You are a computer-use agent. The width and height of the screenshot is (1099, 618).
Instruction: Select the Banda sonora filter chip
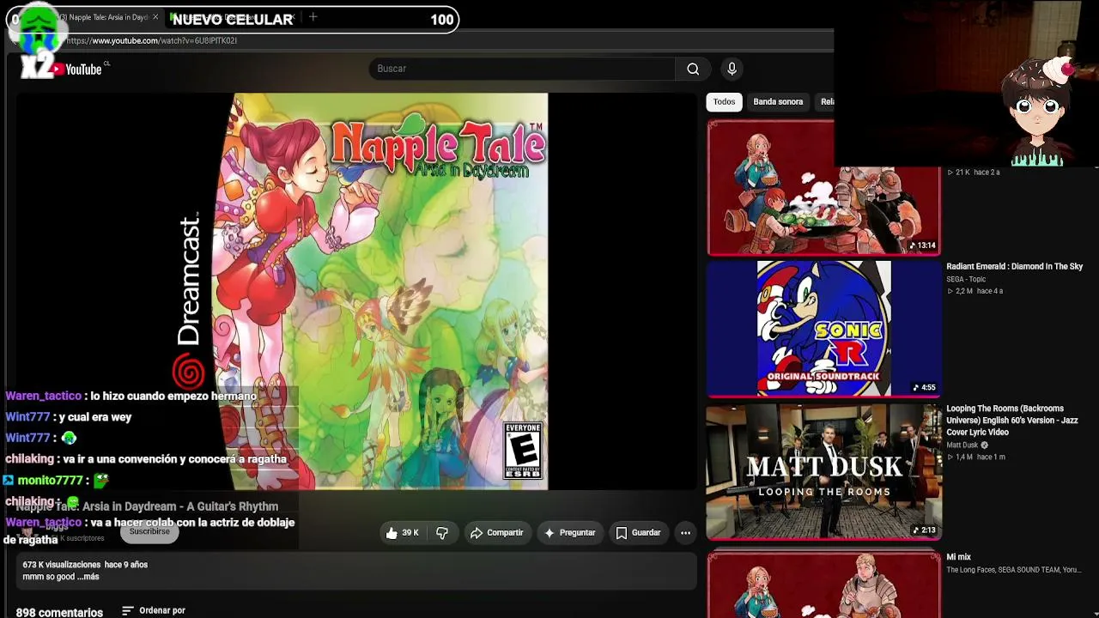tap(778, 101)
